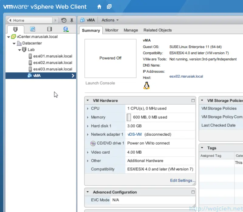
Task: Collapse the Datacenter tree node
Action: coord(14,43)
